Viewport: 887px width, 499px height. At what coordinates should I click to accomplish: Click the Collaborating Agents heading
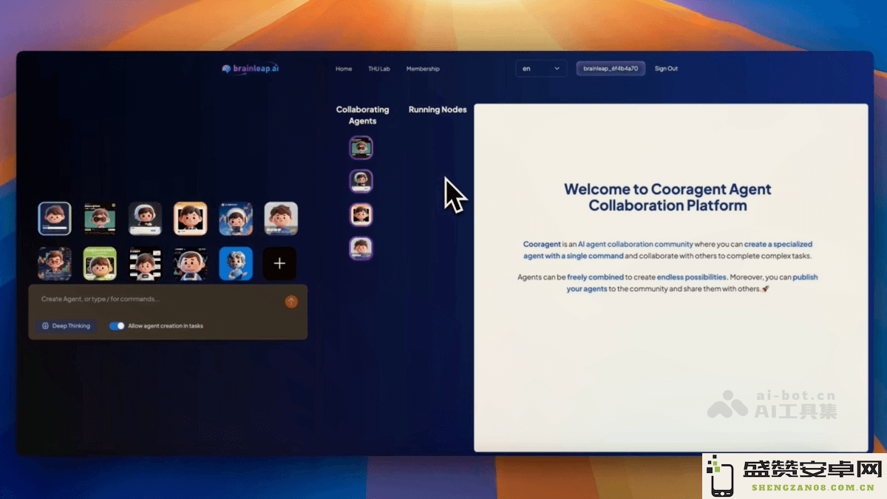362,115
